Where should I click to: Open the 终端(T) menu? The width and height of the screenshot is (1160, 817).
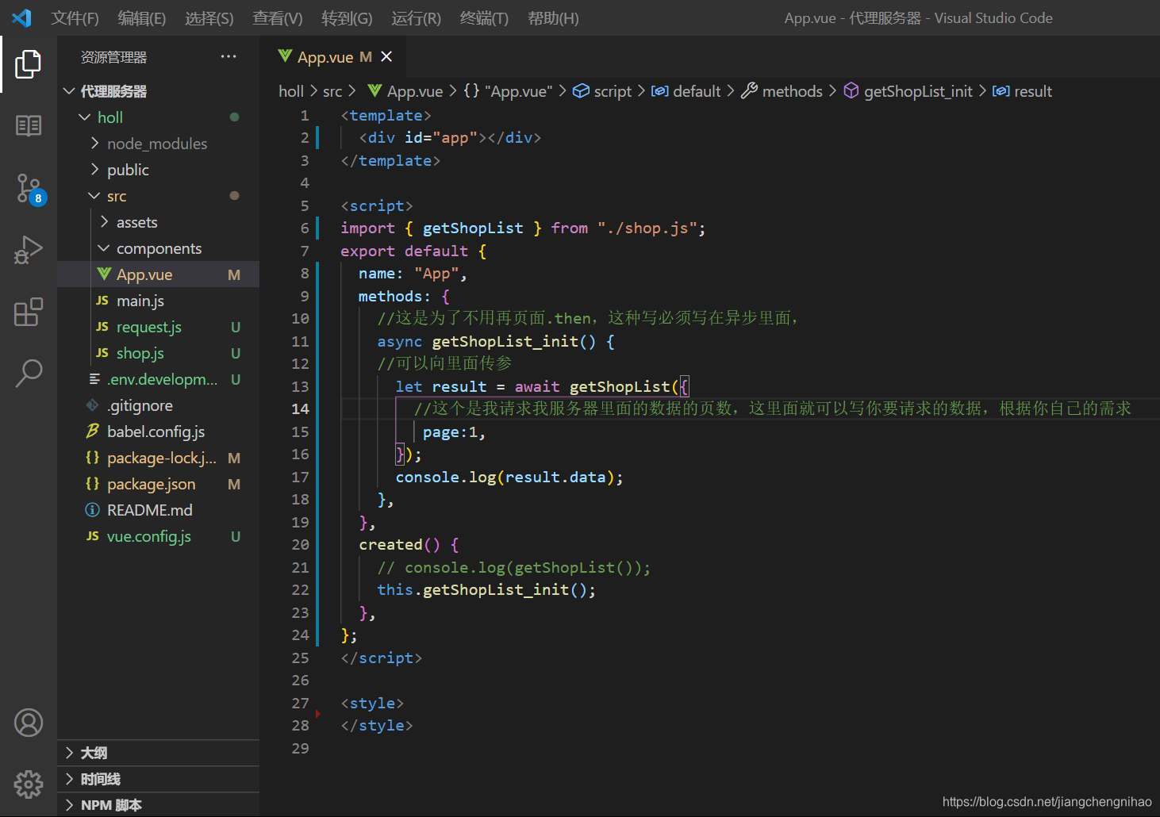click(x=484, y=18)
